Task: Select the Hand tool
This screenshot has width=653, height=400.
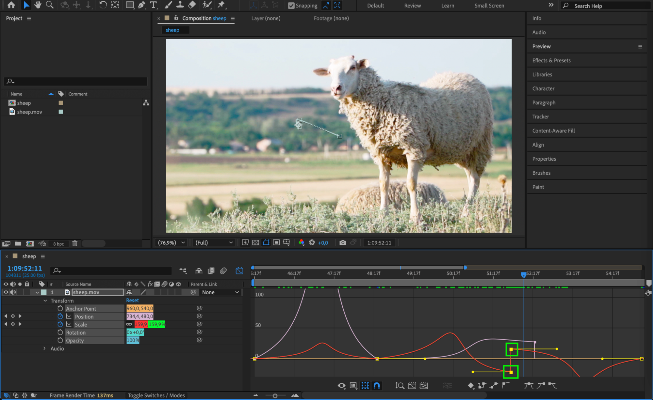Action: [x=38, y=5]
